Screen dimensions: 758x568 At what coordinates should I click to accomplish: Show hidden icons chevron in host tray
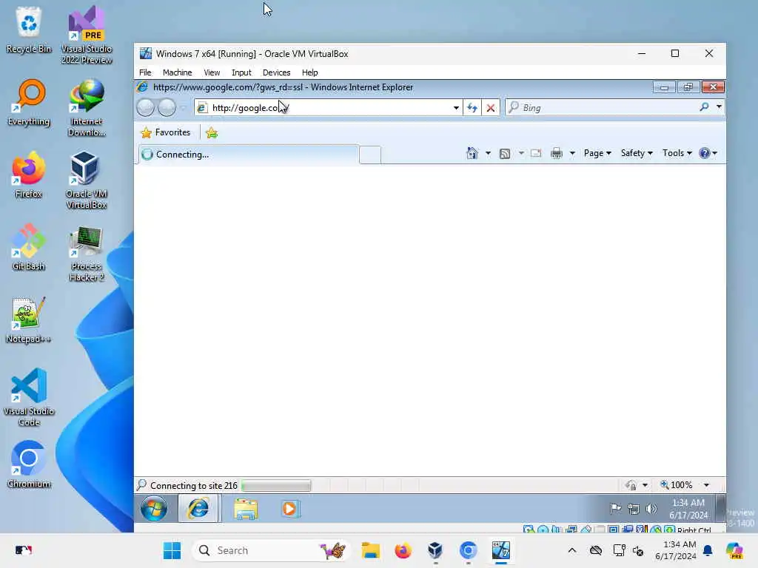[572, 550]
